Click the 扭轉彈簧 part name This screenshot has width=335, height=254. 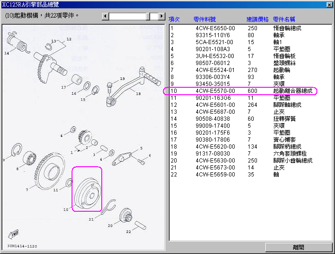[284, 119]
